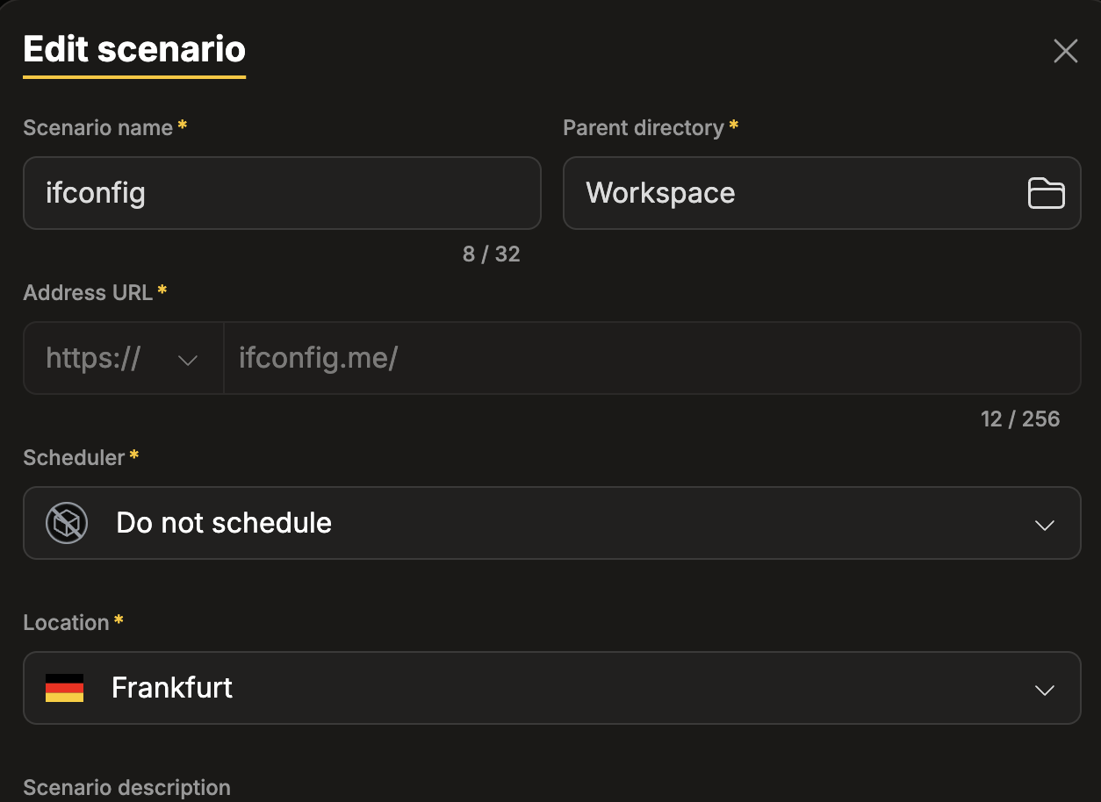The height and width of the screenshot is (802, 1101).
Task: Click the Address URL field showing ifconfig.me/
Action: pos(651,358)
